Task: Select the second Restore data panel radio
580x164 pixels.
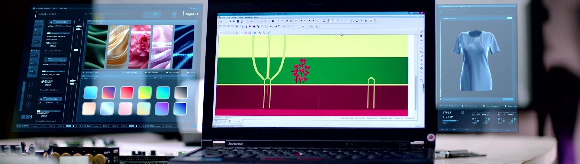Action: coord(484,106)
